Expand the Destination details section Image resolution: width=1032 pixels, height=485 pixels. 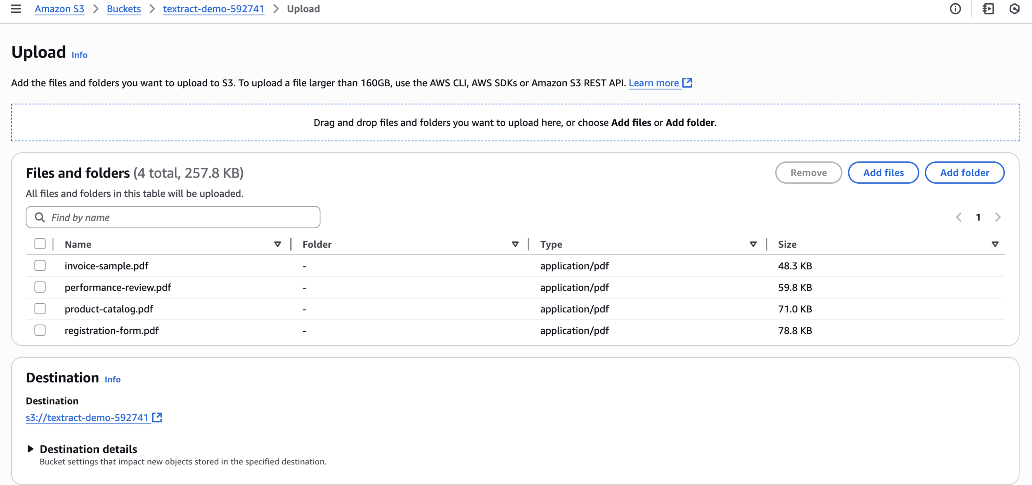coord(30,449)
